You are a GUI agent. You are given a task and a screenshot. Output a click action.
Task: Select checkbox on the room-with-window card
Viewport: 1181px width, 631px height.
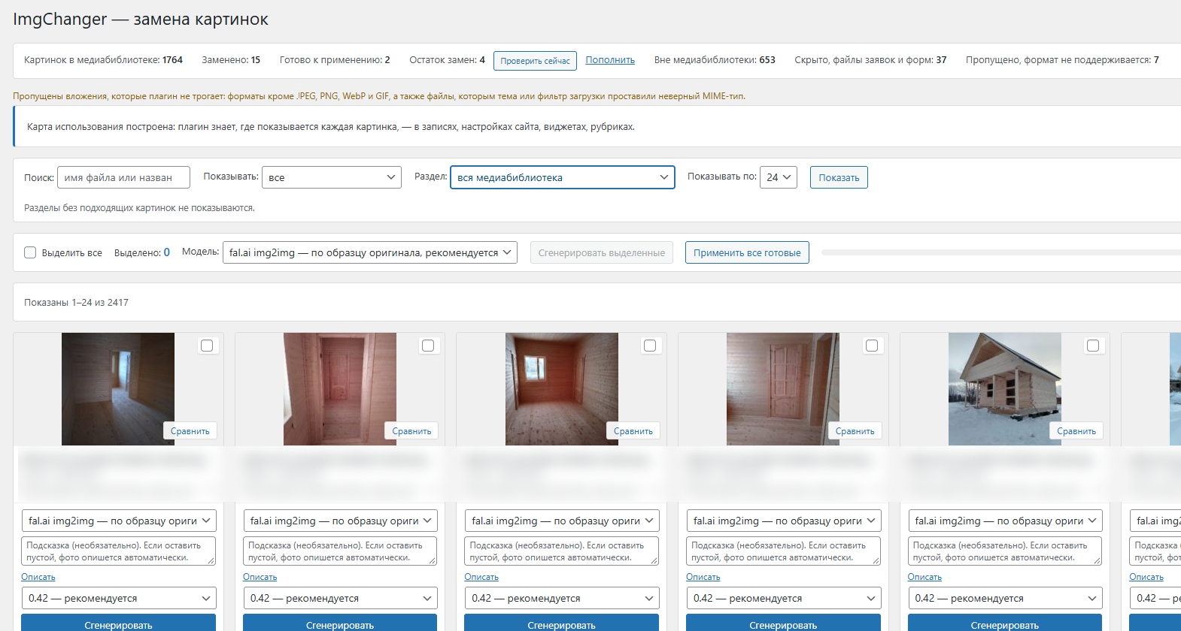(650, 346)
